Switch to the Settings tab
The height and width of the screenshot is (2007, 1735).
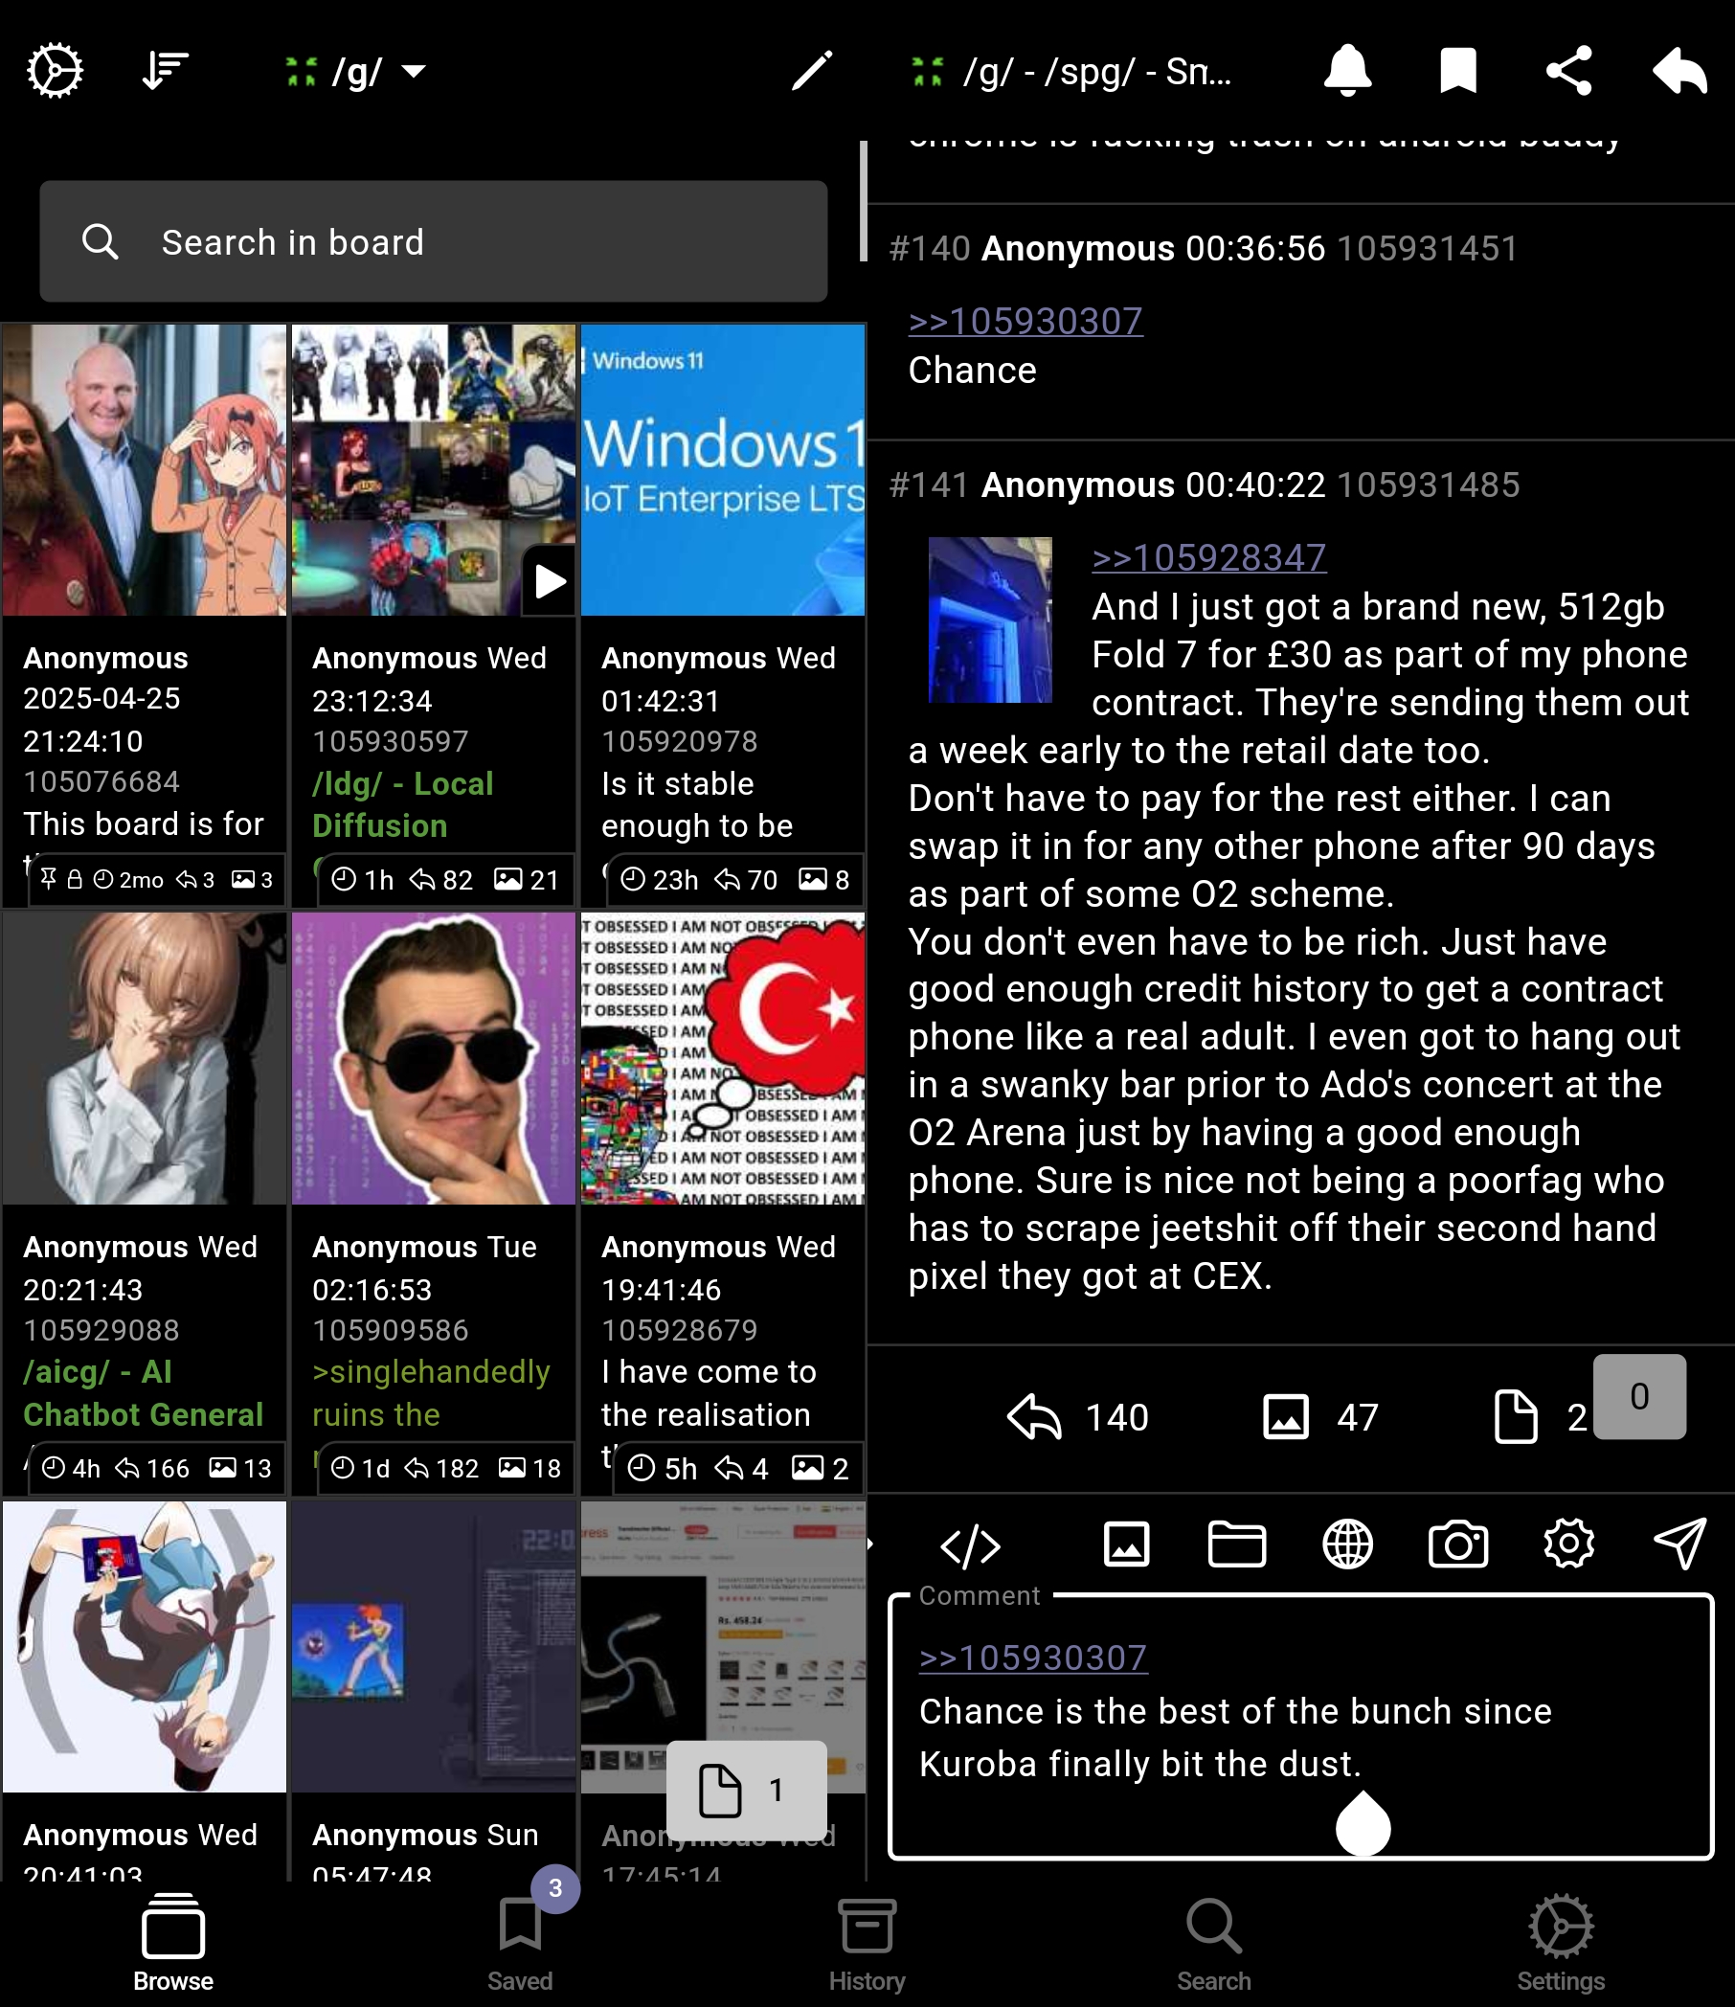[1561, 1943]
